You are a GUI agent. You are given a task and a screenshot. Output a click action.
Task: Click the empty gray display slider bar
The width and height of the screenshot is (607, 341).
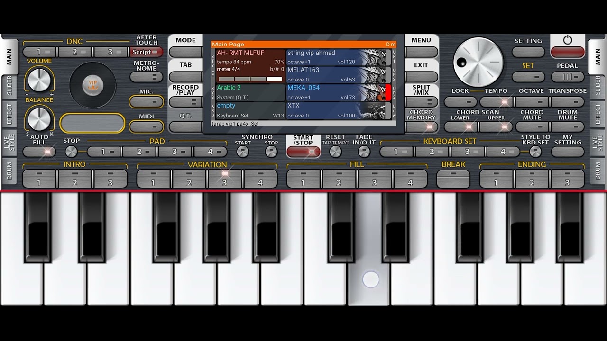[x=92, y=123]
